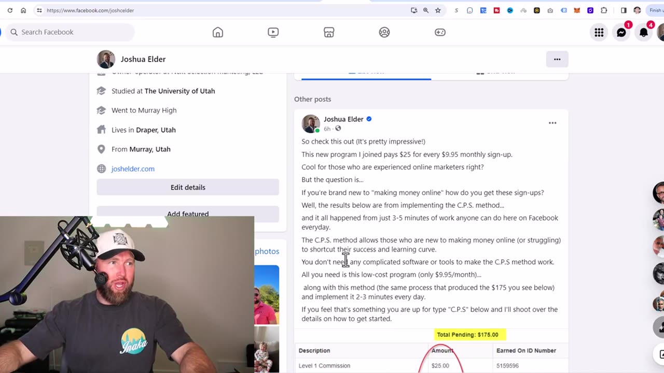The height and width of the screenshot is (373, 664).
Task: Click the Description column header
Action: [314, 351]
